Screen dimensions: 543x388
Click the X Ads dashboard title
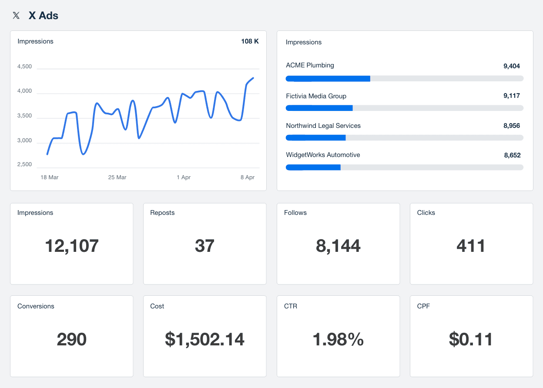pyautogui.click(x=43, y=16)
